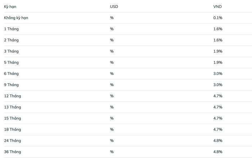The width and height of the screenshot is (252, 158).
Task: Click VND rate for 15 Tháng
Action: [217, 118]
